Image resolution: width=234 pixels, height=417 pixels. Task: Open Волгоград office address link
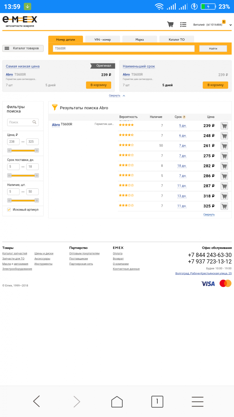[204, 274]
